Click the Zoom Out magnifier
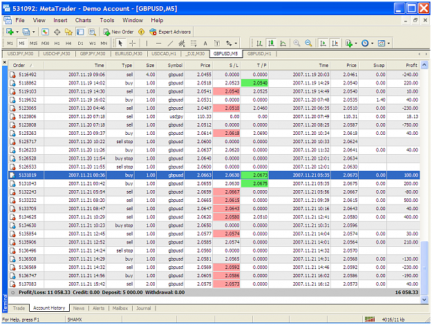This screenshot has height=325, width=432. 308,44
